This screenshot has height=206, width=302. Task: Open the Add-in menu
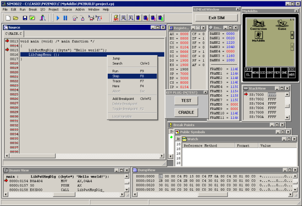tap(80, 10)
